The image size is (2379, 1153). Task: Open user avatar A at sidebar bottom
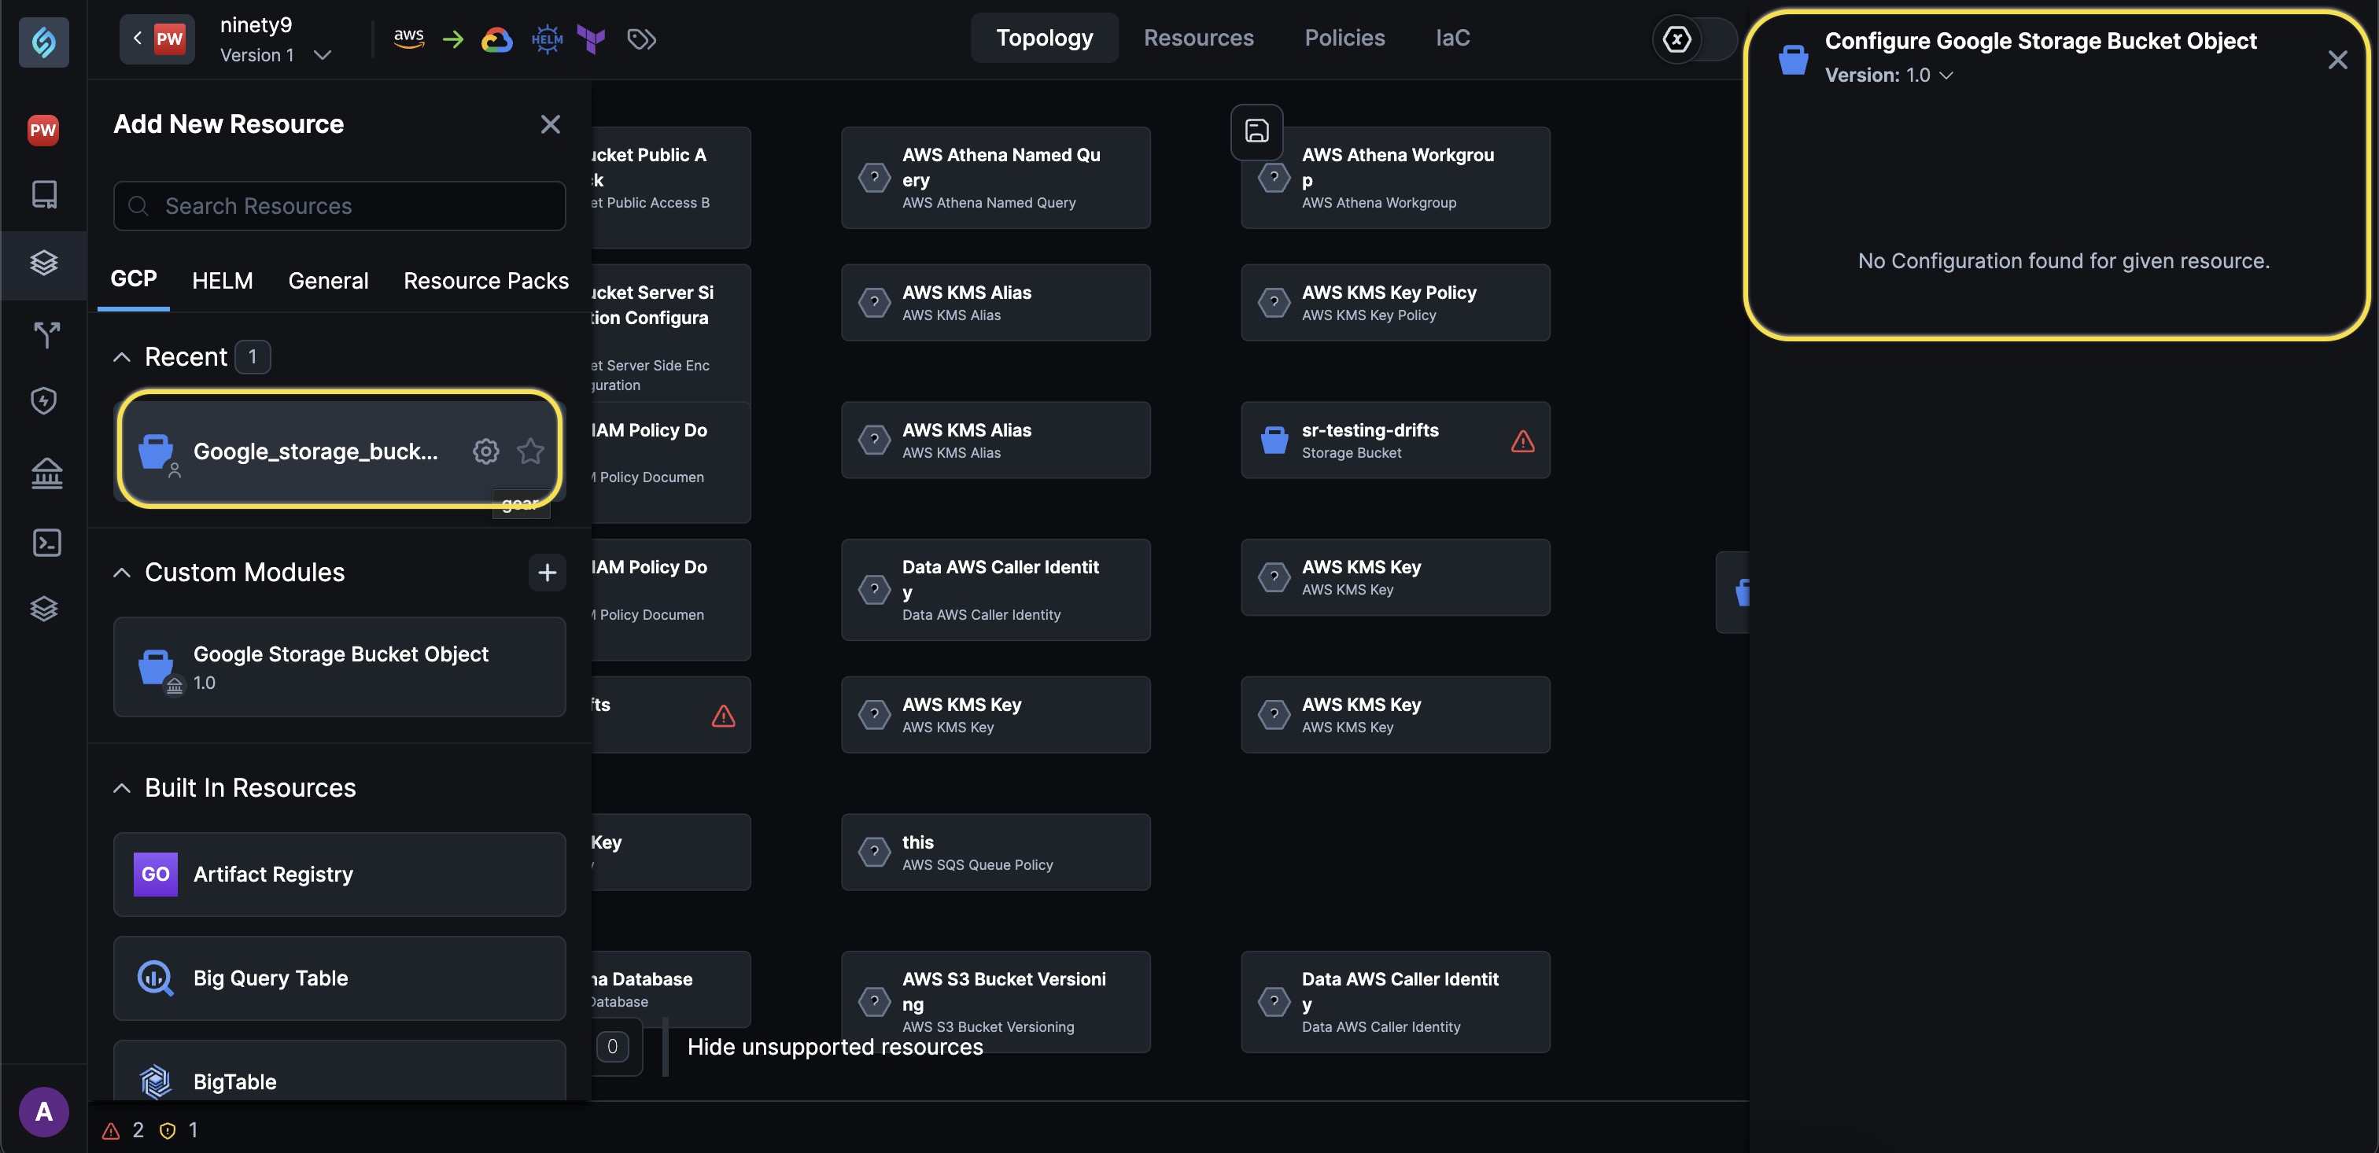43,1111
